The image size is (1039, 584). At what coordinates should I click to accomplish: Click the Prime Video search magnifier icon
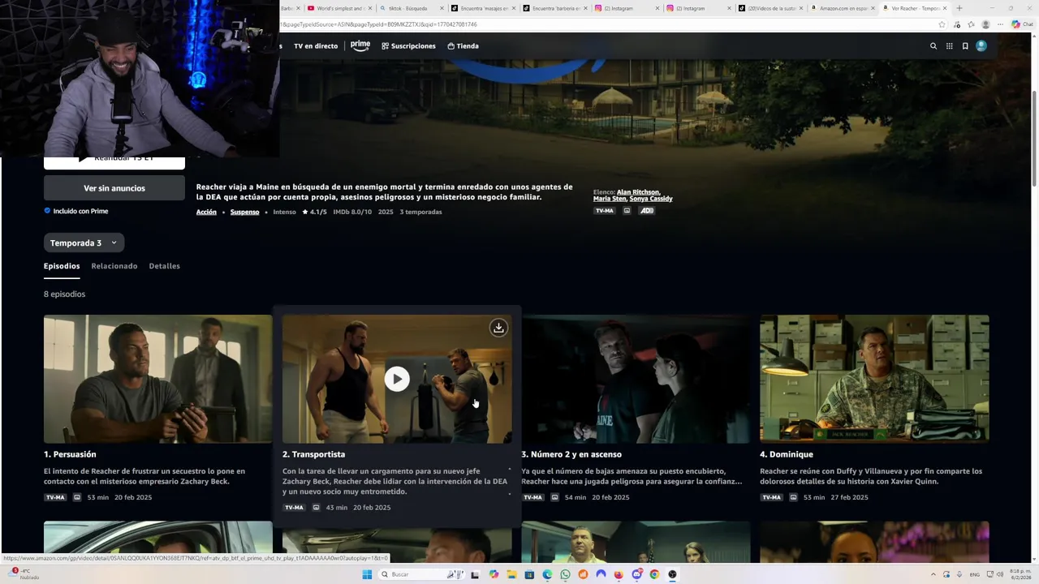pos(933,46)
